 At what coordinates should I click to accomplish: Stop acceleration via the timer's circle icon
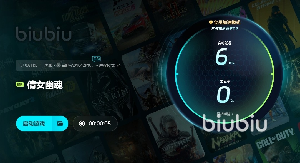coord(82,124)
